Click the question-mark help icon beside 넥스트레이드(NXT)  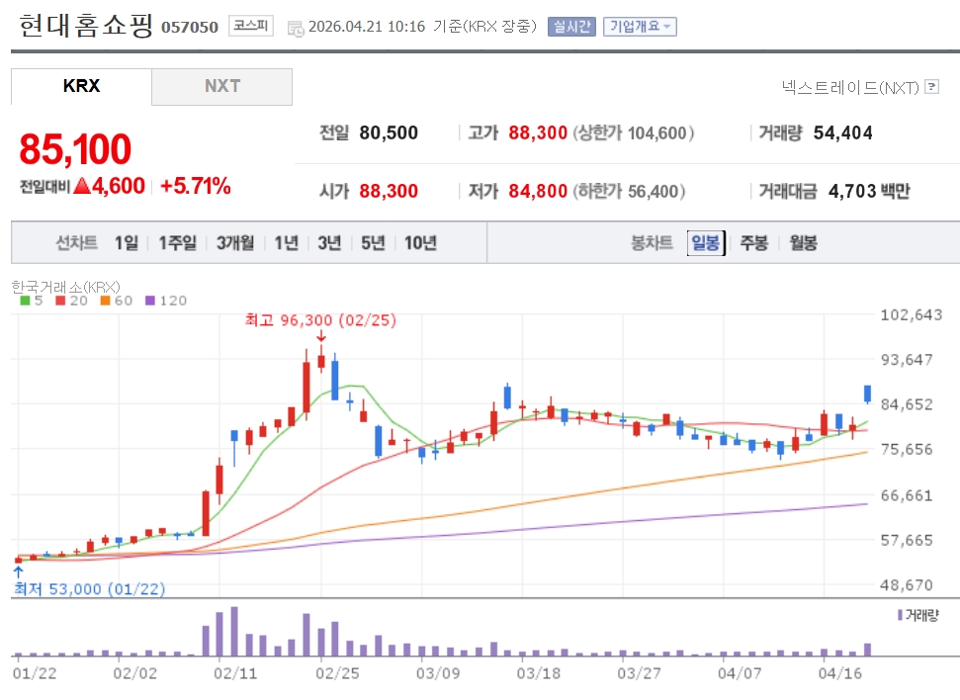pos(931,87)
